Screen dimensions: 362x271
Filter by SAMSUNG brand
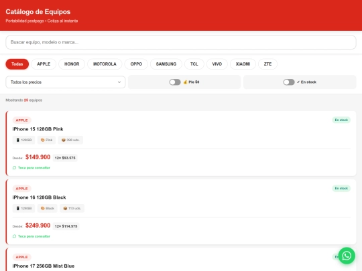click(166, 64)
